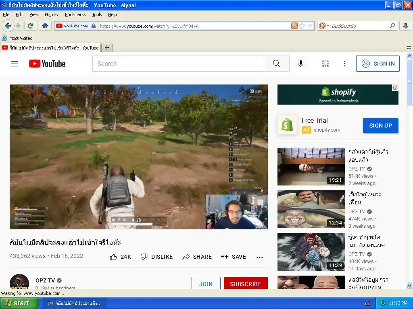Click the taskbar on-screen keyboard tray icon
This screenshot has height=309, width=413.
point(368,303)
